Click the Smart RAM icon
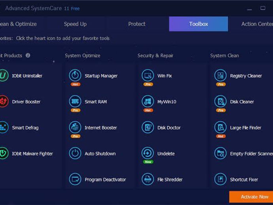The height and width of the screenshot is (205, 273). coord(75,101)
